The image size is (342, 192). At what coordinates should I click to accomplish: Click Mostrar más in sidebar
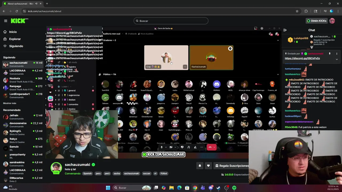point(10,103)
